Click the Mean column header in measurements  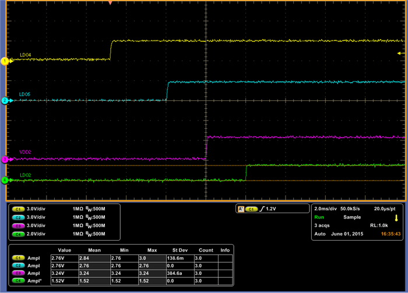click(95, 252)
